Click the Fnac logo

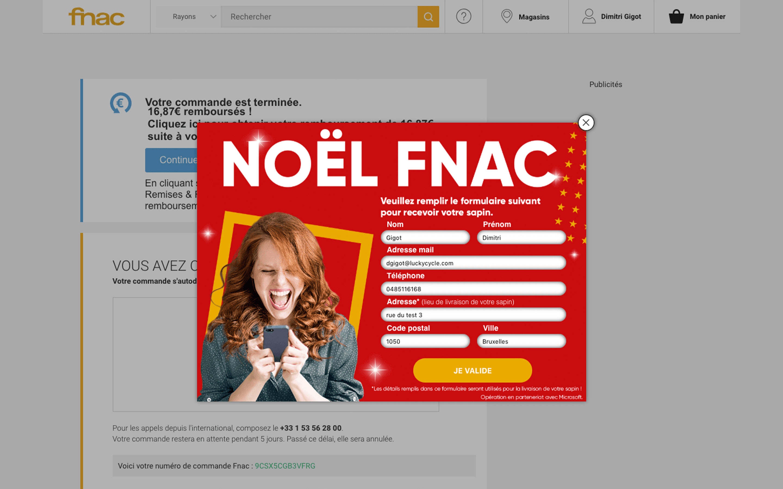point(96,17)
